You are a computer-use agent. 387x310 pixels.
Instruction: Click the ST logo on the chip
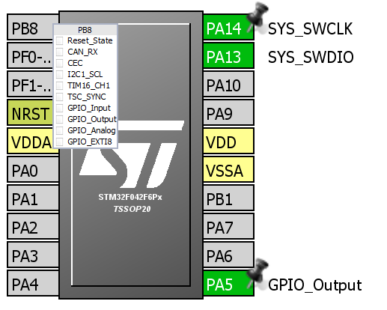click(x=132, y=154)
